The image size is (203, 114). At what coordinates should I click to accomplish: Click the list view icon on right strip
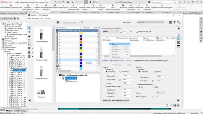[179, 47]
